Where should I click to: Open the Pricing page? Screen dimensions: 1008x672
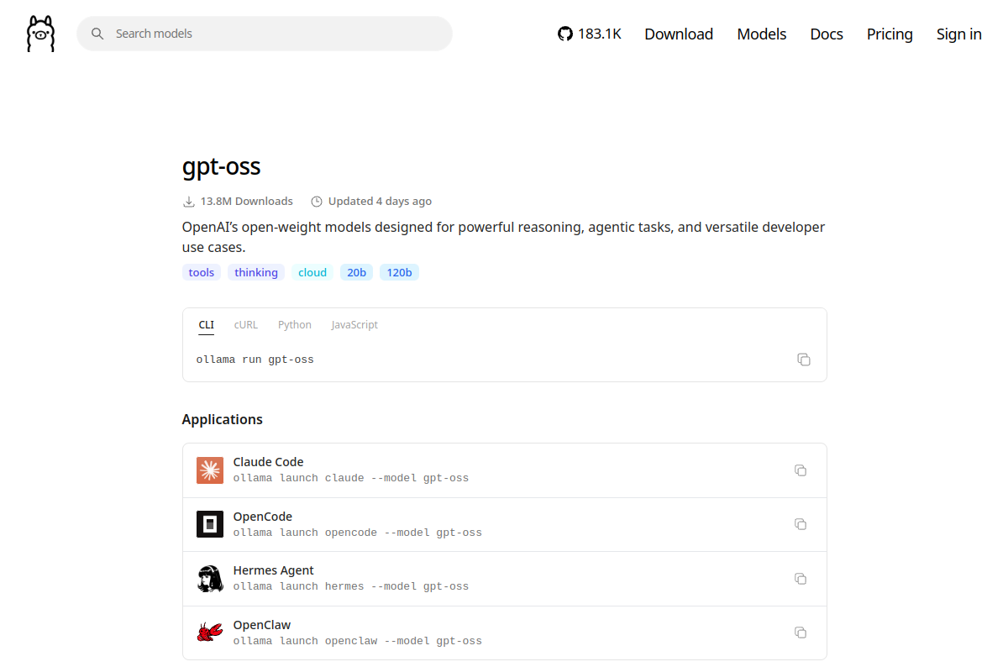[890, 34]
